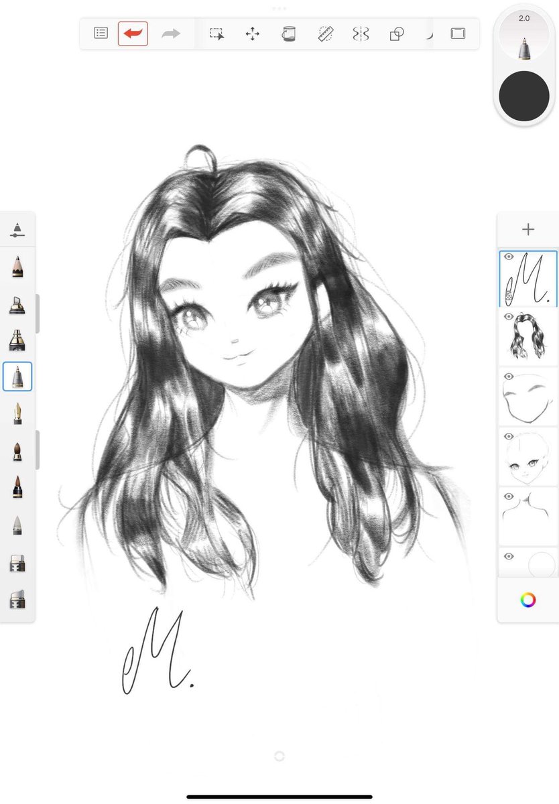Add a new layer with plus button
The image size is (559, 804).
click(x=528, y=230)
